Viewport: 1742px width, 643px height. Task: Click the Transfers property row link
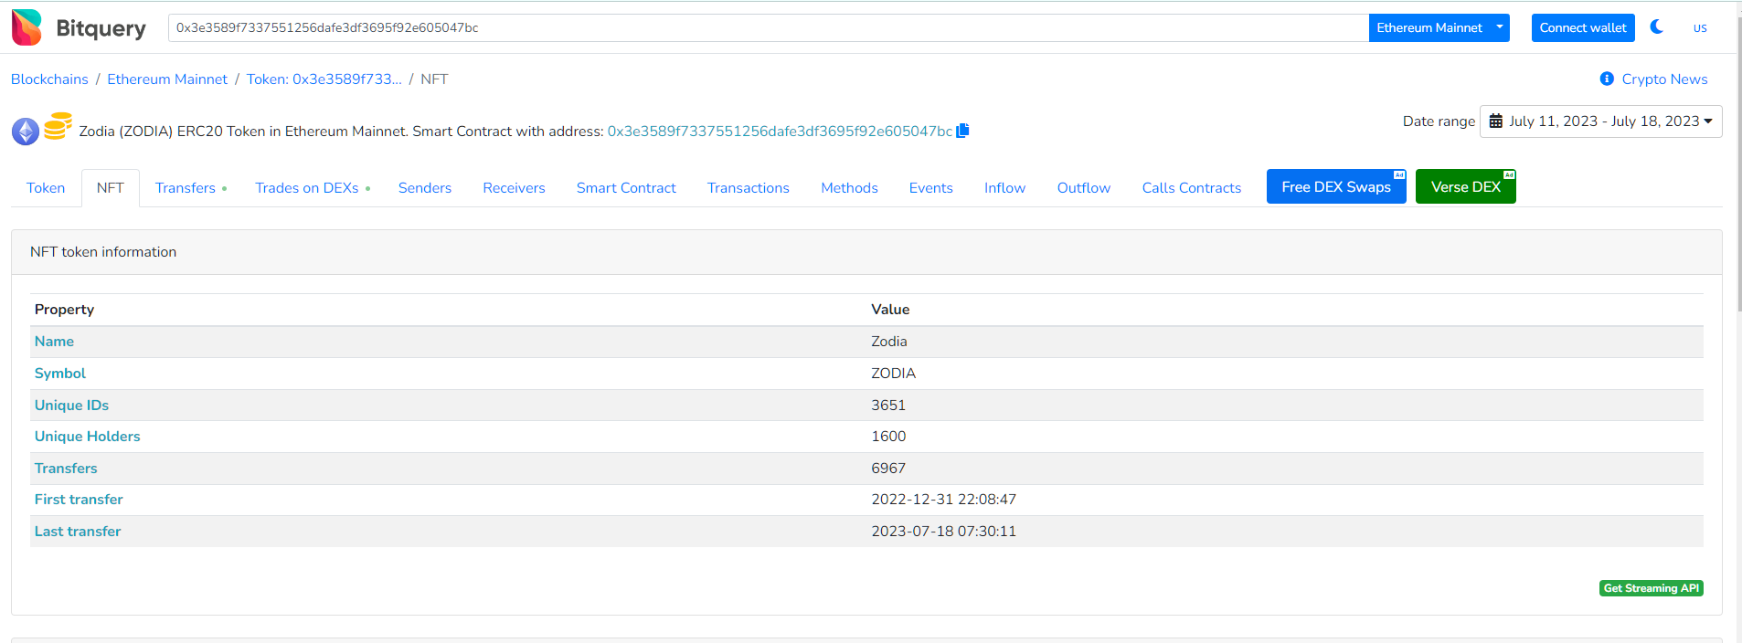tap(66, 469)
